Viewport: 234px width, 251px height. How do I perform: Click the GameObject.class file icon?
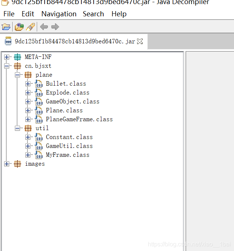click(x=39, y=102)
